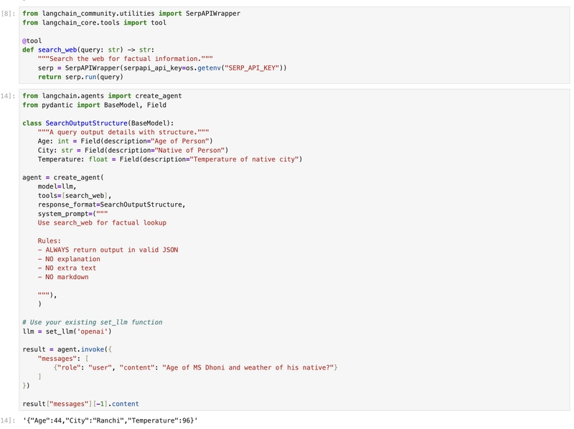The height and width of the screenshot is (429, 574).
Task: Click the [14] prompt beside the second code cell
Action: (6, 95)
